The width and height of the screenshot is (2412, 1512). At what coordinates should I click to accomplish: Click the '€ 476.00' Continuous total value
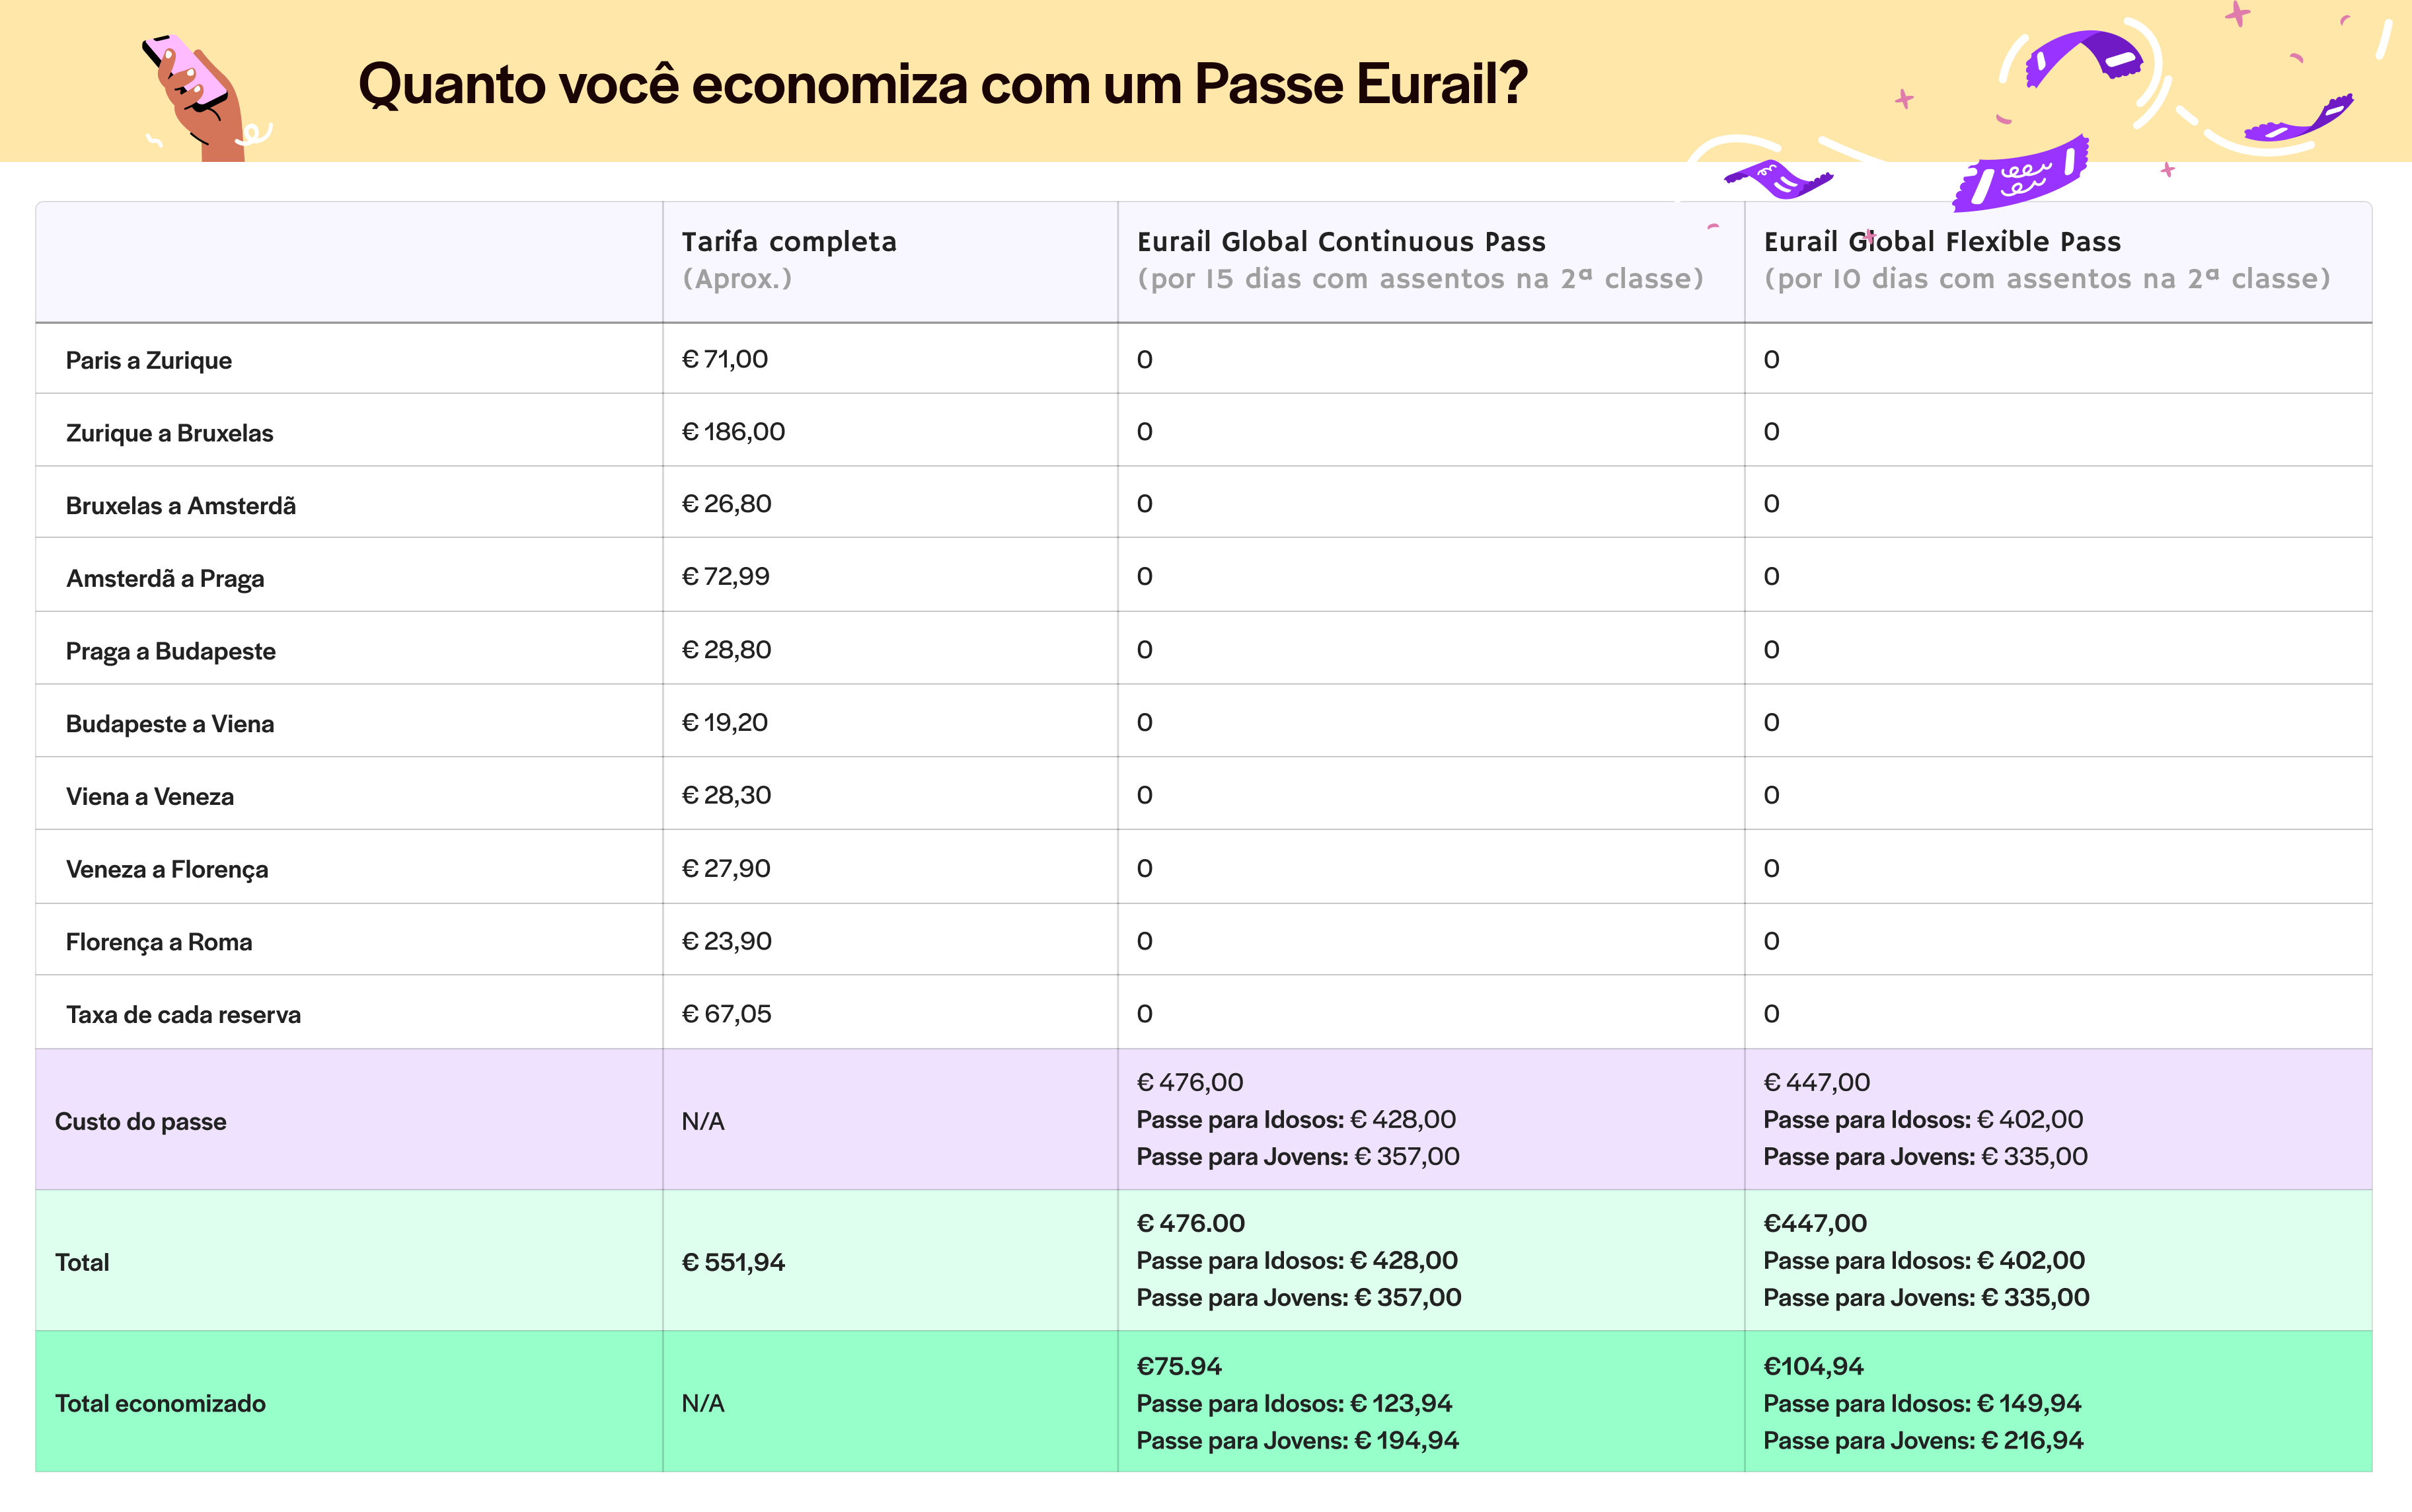(x=1191, y=1224)
